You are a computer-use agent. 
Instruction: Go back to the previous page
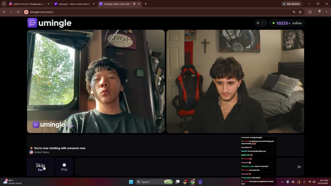4,12
